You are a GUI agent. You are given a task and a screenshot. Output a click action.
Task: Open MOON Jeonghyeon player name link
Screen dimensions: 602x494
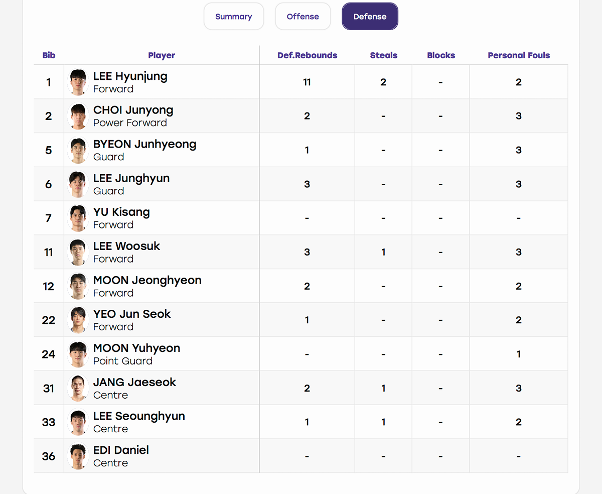pyautogui.click(x=147, y=280)
